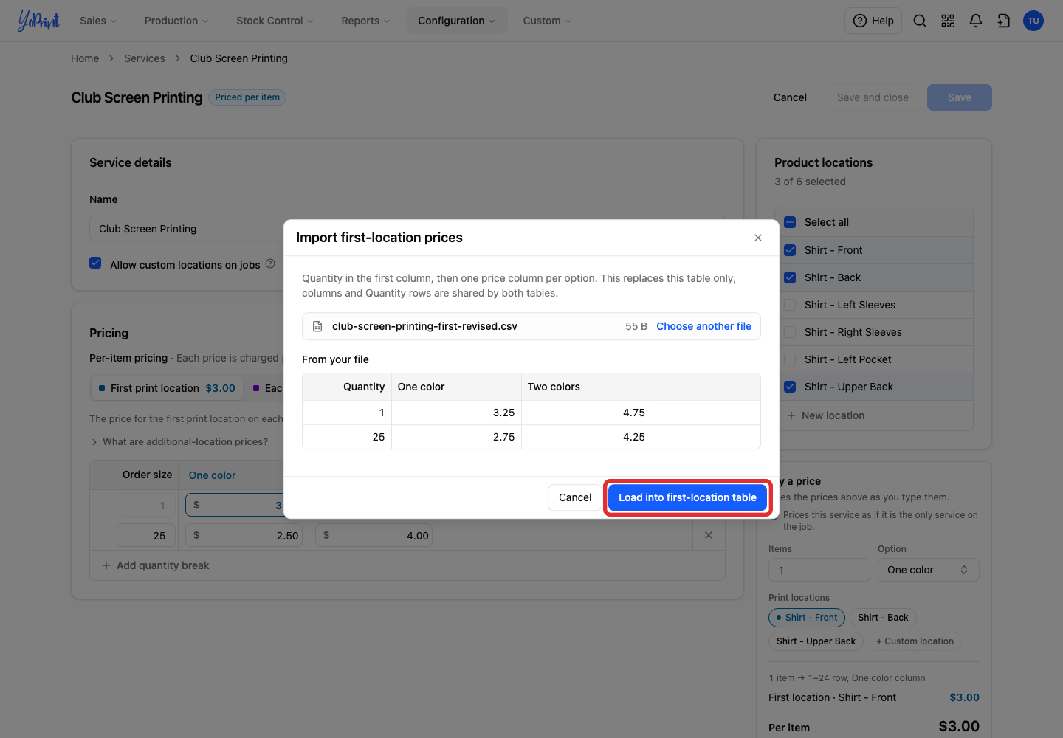
Task: Click order size 25 input
Action: [x=146, y=536]
